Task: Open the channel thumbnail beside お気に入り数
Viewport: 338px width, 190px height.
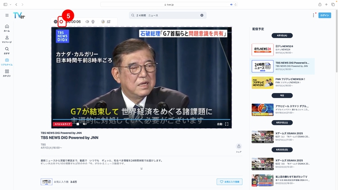Action: [46, 182]
